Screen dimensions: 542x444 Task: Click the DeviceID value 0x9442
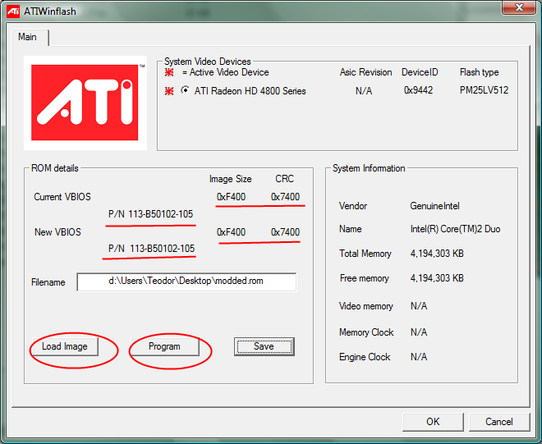[418, 90]
